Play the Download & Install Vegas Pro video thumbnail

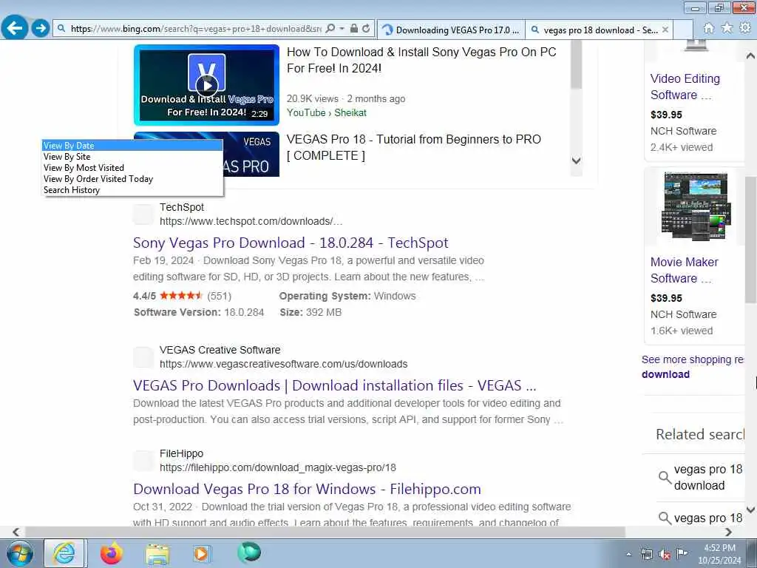(207, 85)
